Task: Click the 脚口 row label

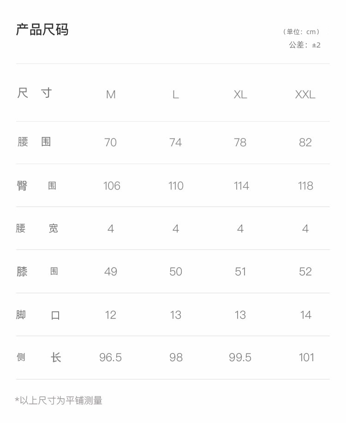Action: (38, 315)
